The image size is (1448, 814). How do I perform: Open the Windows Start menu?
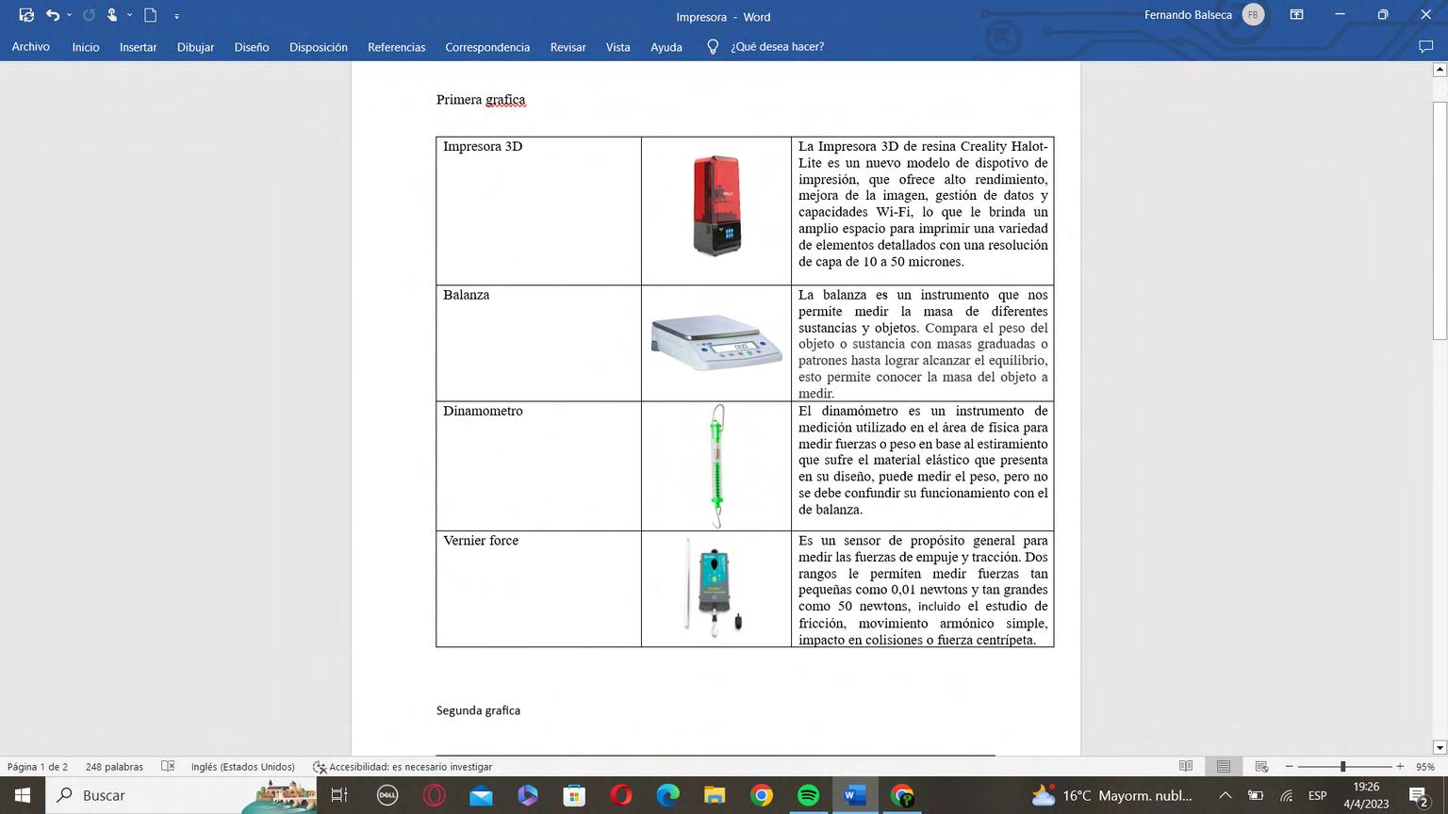tap(23, 795)
